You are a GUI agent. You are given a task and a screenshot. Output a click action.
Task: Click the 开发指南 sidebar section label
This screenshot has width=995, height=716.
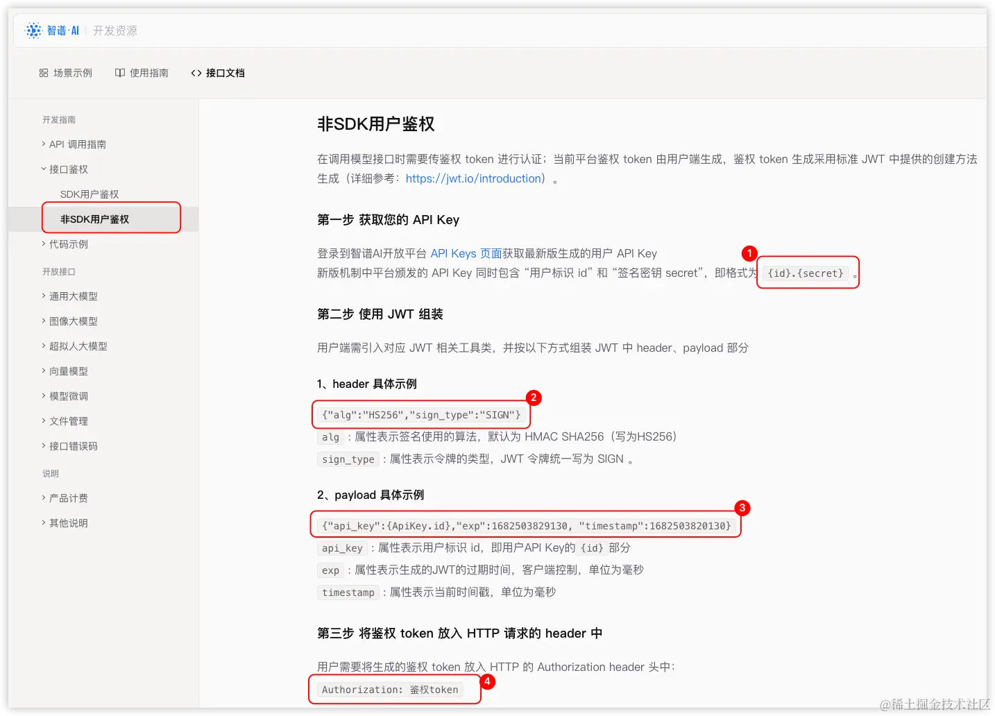pos(59,120)
